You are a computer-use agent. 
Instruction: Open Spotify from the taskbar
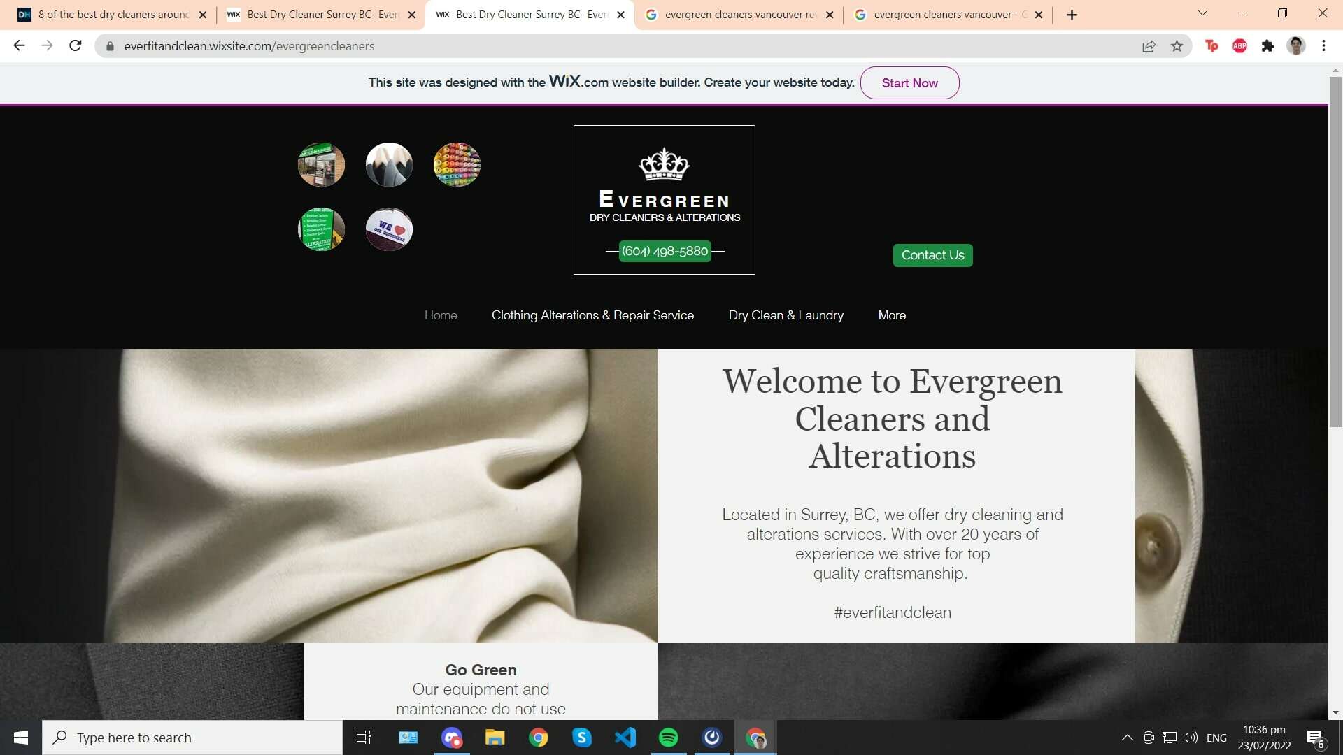point(669,738)
